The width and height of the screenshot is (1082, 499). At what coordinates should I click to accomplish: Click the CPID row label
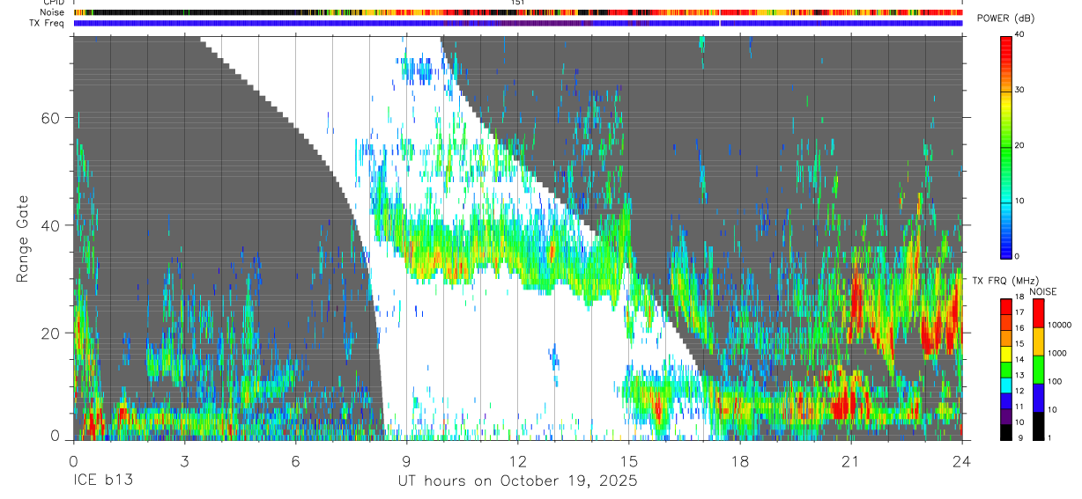54,3
